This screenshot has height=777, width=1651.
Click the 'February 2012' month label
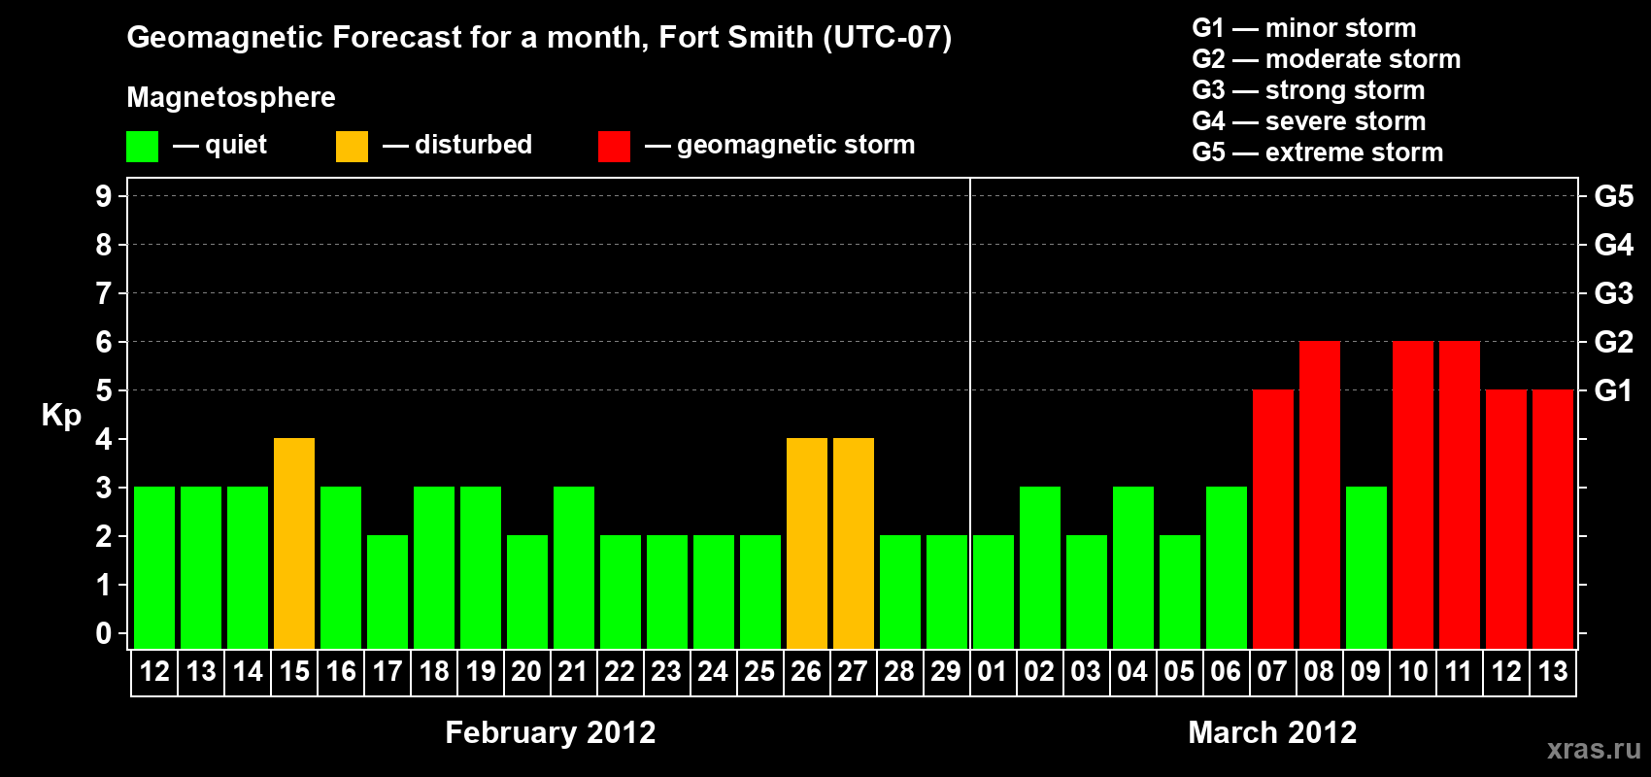pos(551,732)
